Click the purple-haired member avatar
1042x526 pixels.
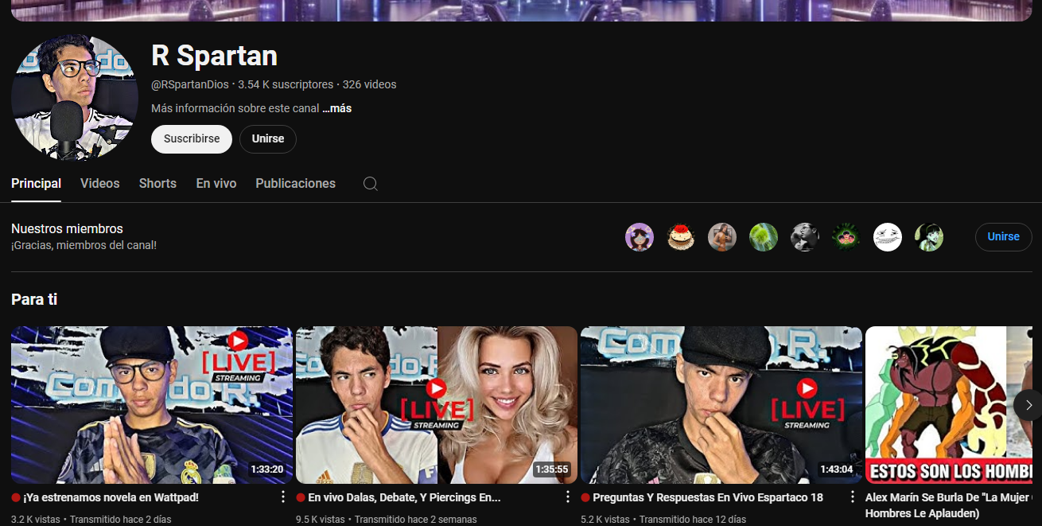click(640, 237)
